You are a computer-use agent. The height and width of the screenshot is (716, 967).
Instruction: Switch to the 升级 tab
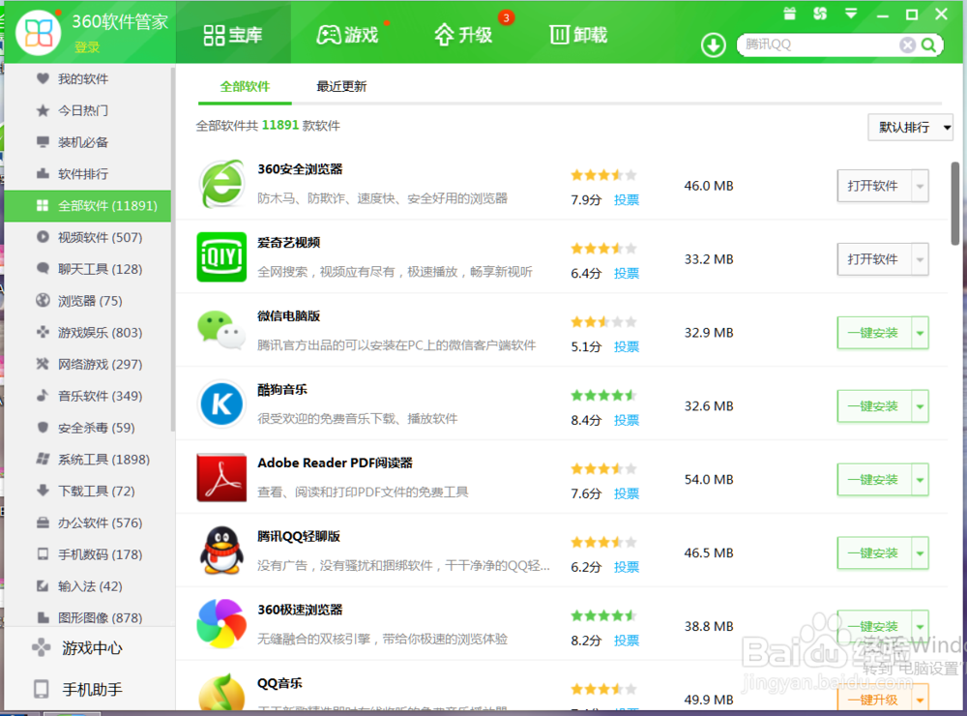(x=463, y=35)
